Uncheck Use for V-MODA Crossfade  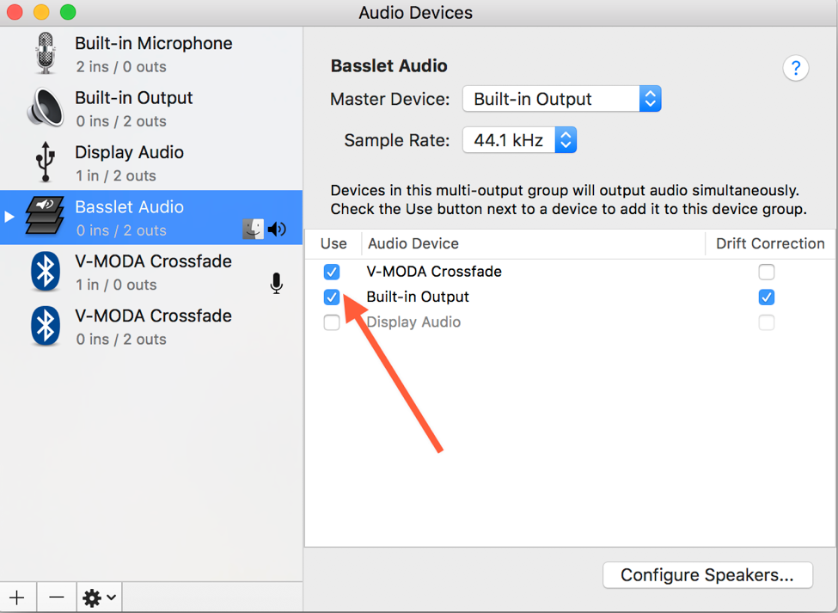[332, 272]
